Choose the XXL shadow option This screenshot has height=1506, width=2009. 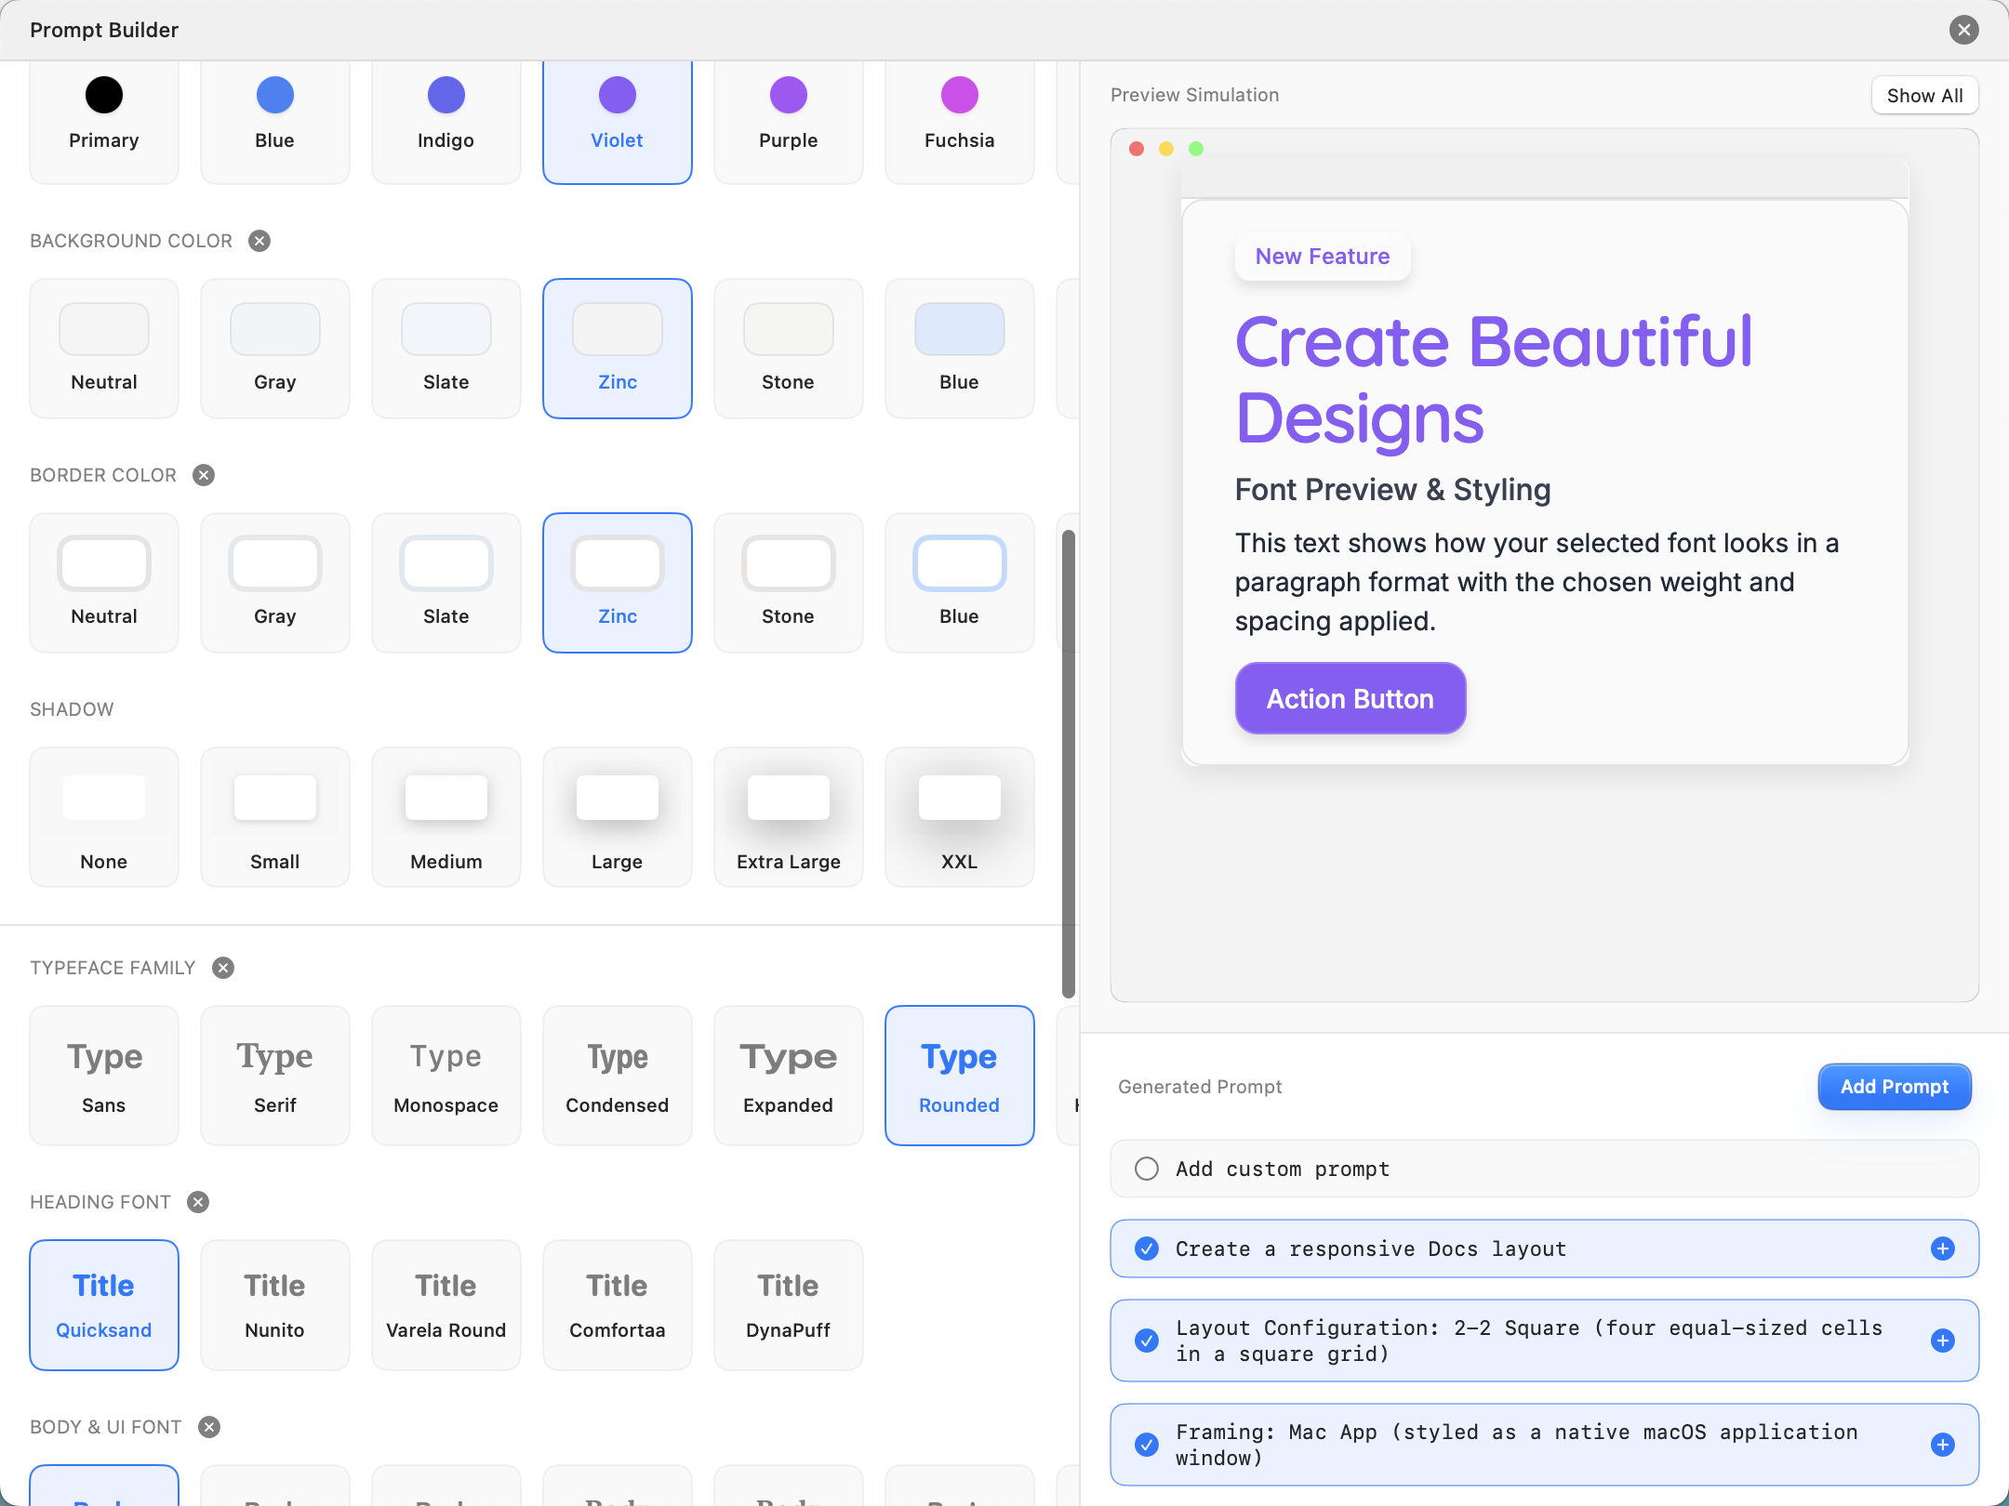(960, 817)
